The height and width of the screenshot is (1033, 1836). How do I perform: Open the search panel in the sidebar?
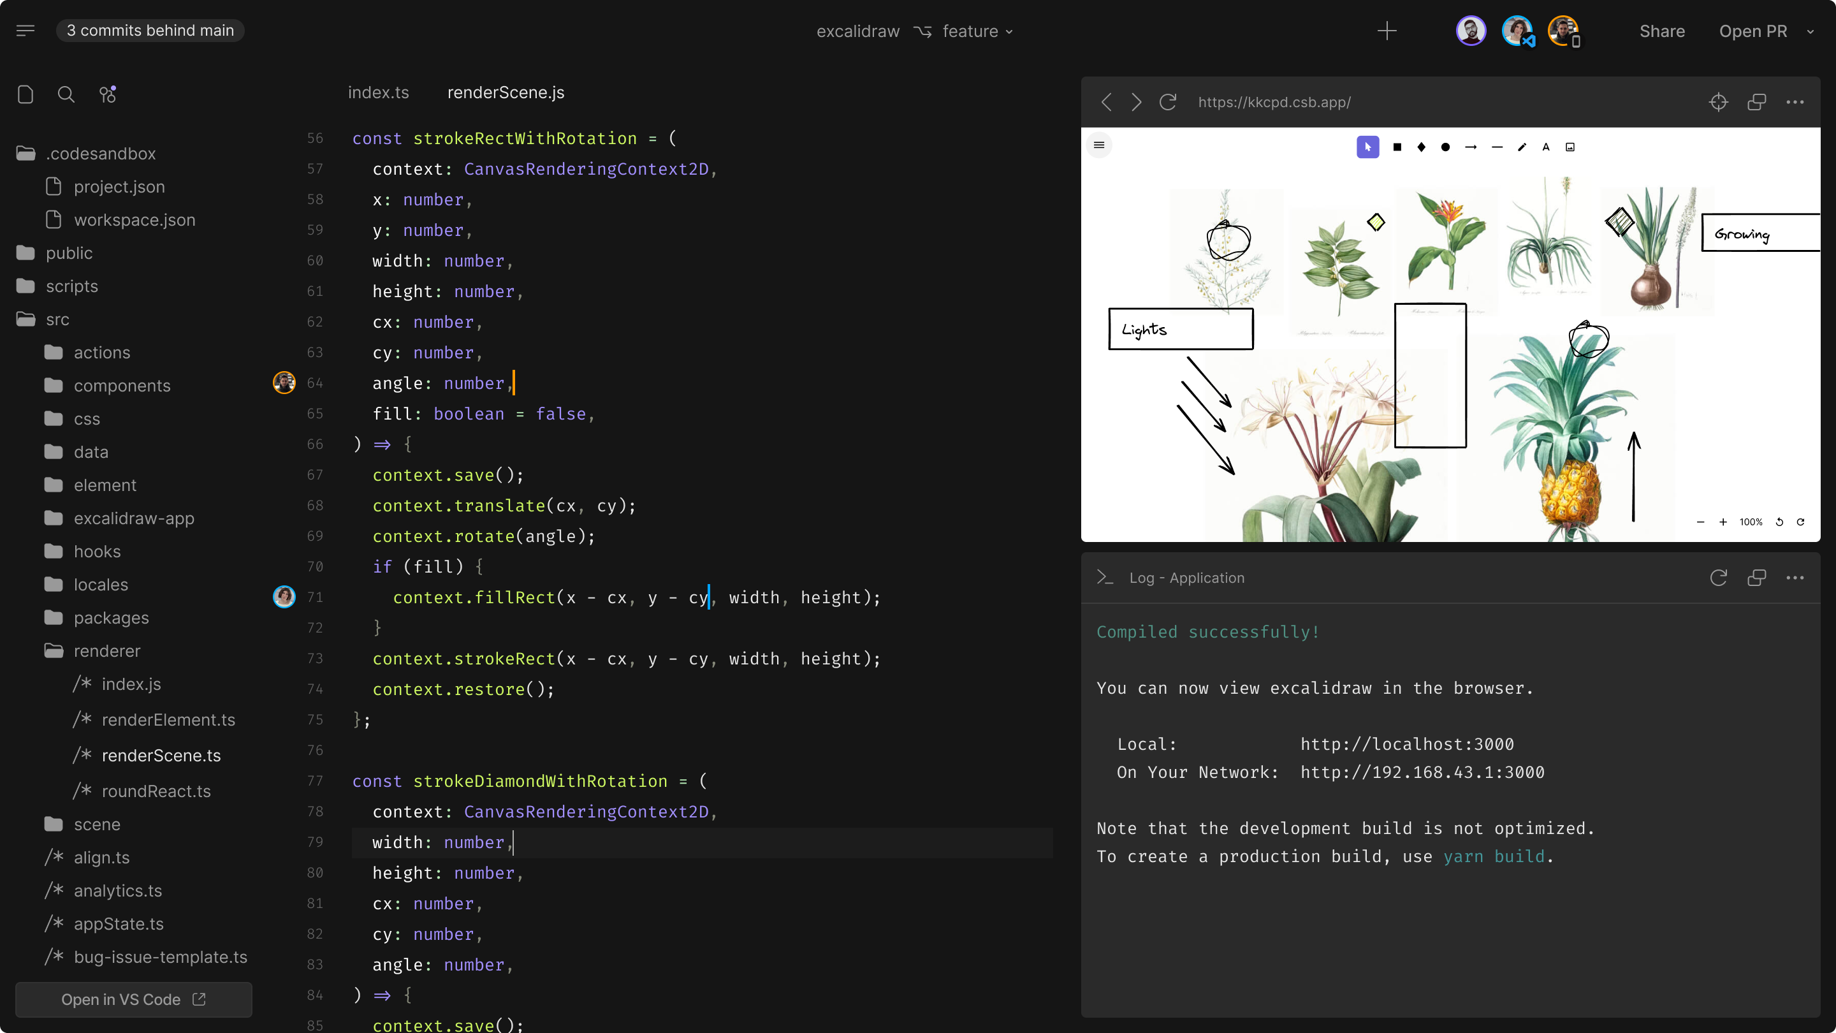pyautogui.click(x=66, y=94)
